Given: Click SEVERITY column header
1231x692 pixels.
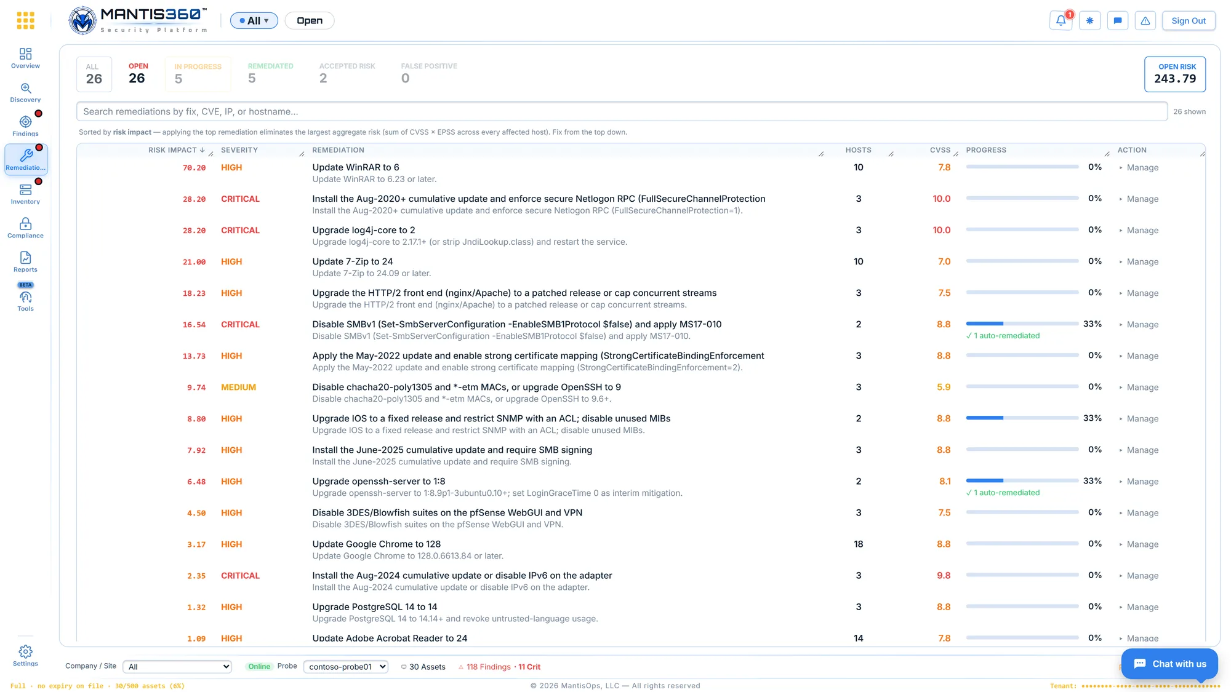Looking at the screenshot, I should tap(239, 150).
